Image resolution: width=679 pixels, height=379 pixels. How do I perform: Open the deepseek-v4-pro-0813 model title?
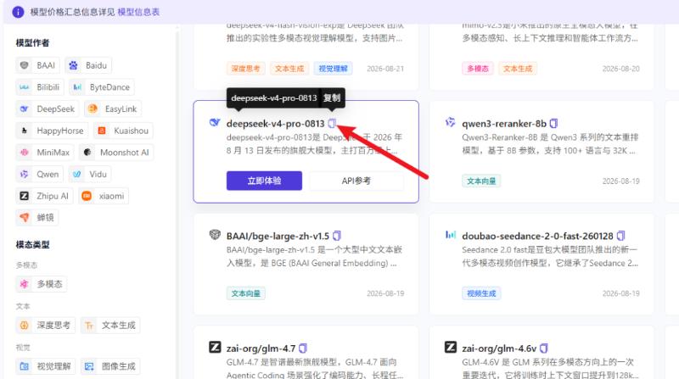(275, 124)
